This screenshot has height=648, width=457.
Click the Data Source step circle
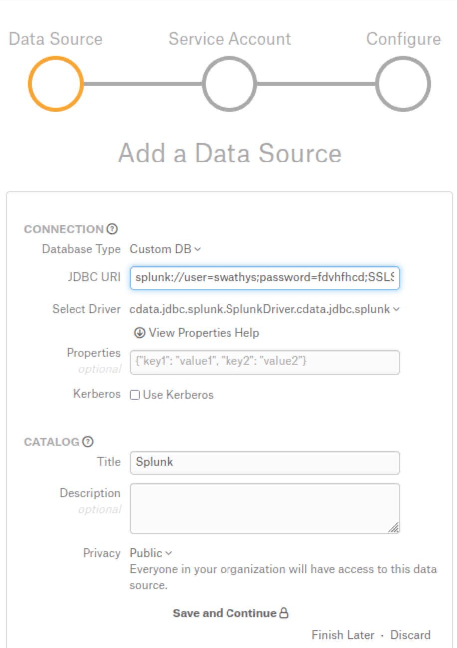(55, 83)
